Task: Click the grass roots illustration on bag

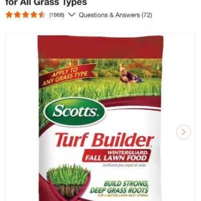Action: (x=69, y=181)
